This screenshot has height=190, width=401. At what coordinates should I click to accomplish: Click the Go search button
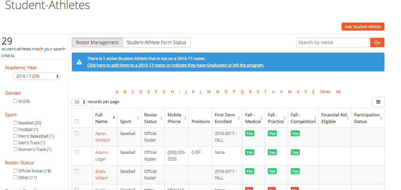point(377,42)
